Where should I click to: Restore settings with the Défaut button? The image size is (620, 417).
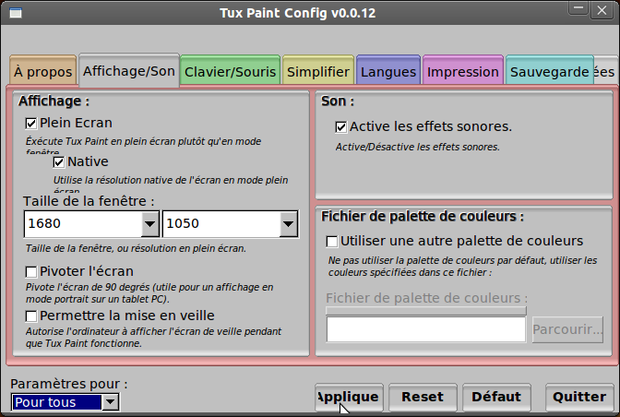point(496,397)
